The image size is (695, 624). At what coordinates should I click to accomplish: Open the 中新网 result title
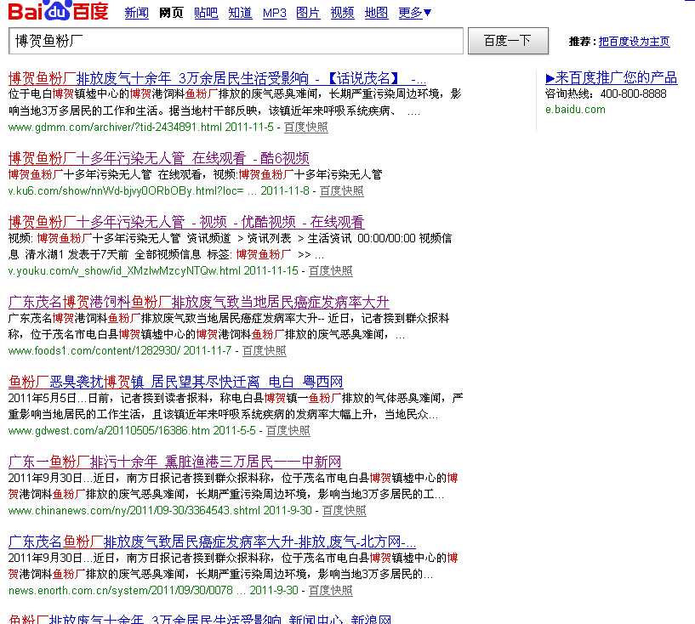tap(174, 462)
